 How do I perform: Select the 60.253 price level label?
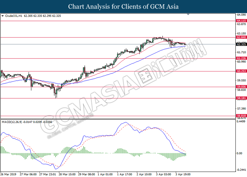[241, 71]
